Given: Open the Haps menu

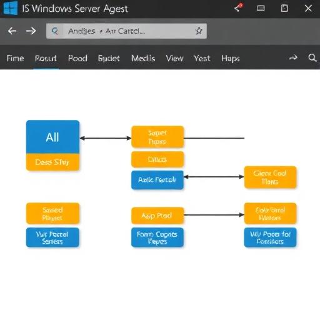Looking at the screenshot, I should coord(231,59).
